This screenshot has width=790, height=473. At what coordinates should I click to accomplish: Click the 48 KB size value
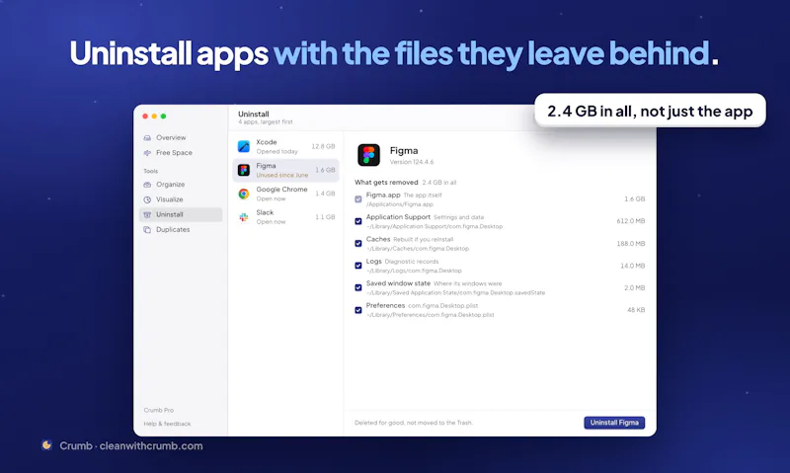(636, 310)
